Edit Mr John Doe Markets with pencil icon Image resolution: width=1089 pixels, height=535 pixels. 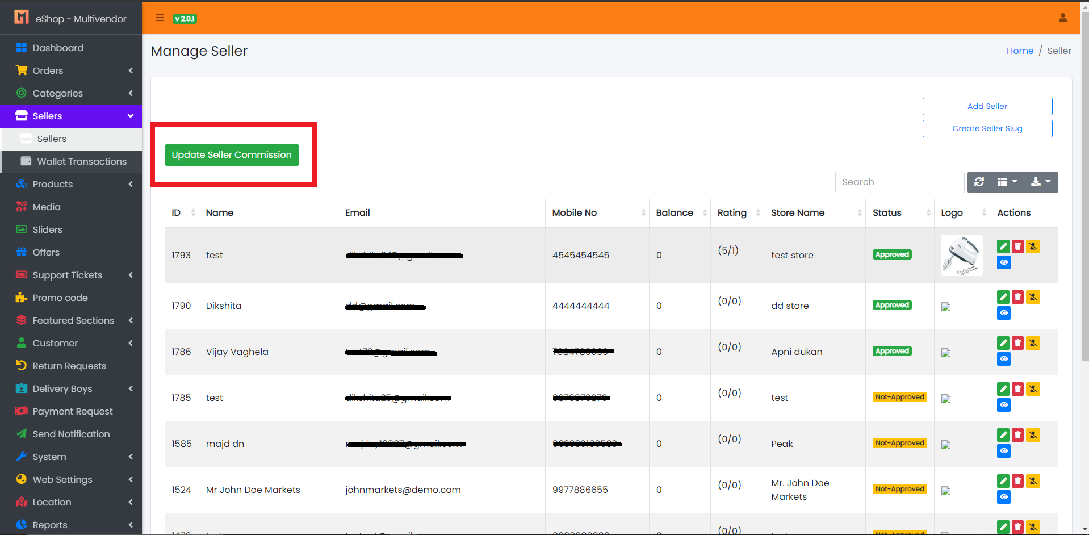1004,481
